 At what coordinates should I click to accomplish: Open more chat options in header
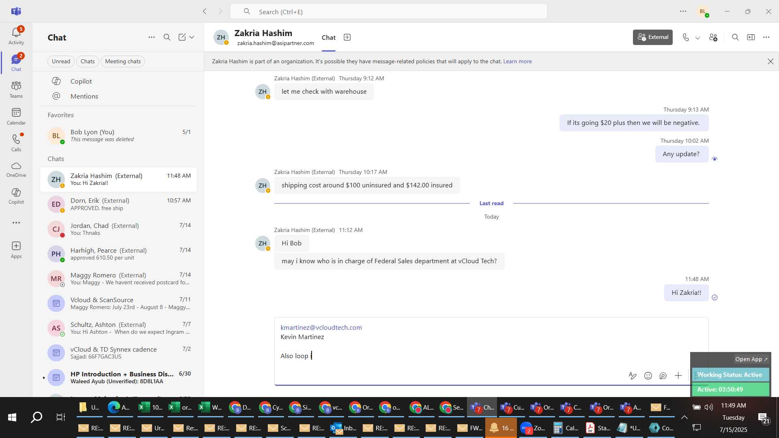tap(766, 37)
